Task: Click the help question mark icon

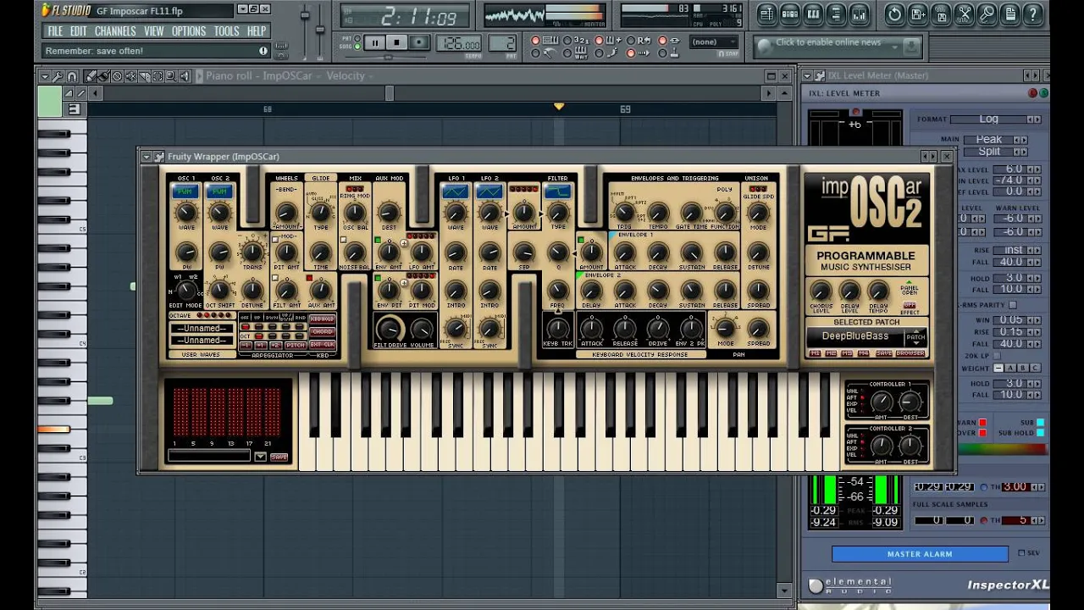Action: (x=1033, y=14)
